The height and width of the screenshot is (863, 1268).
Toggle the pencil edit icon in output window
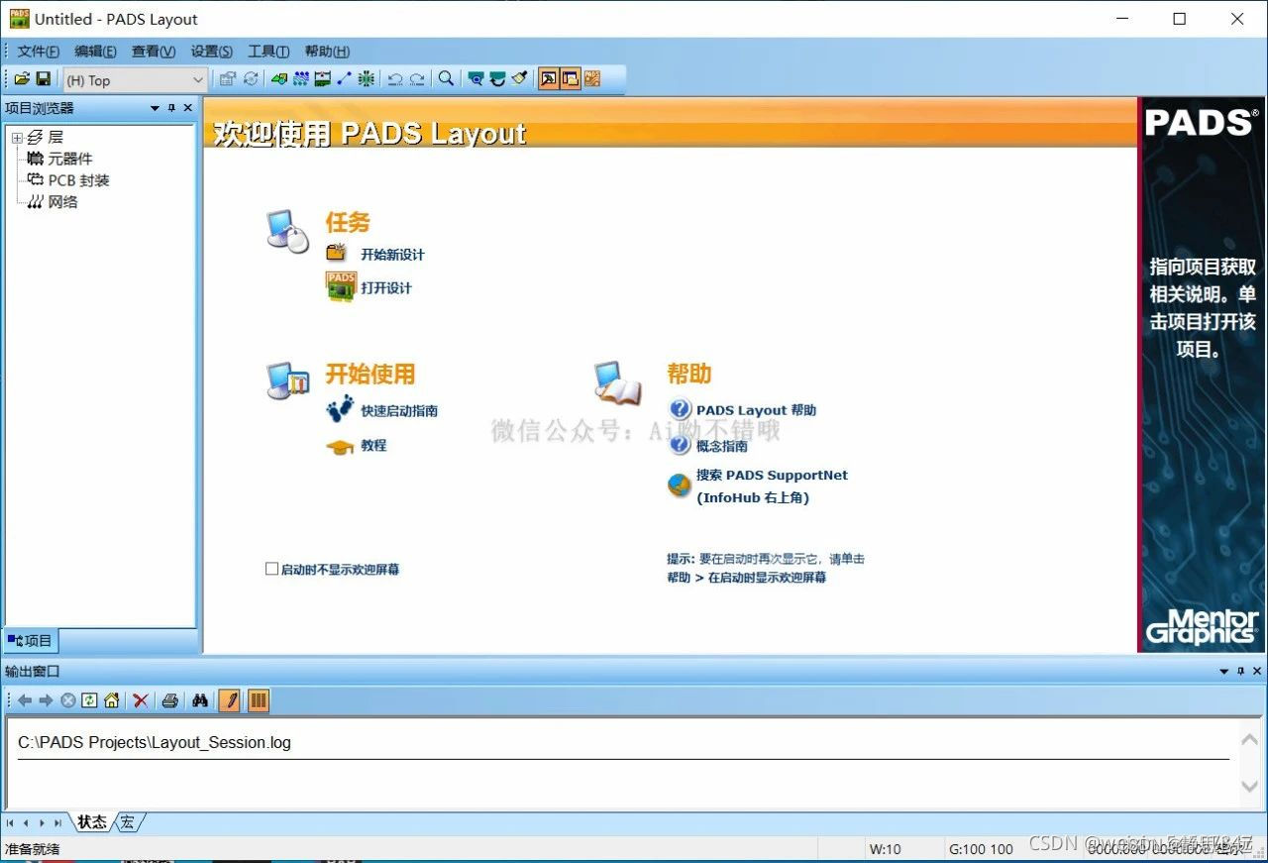point(231,701)
